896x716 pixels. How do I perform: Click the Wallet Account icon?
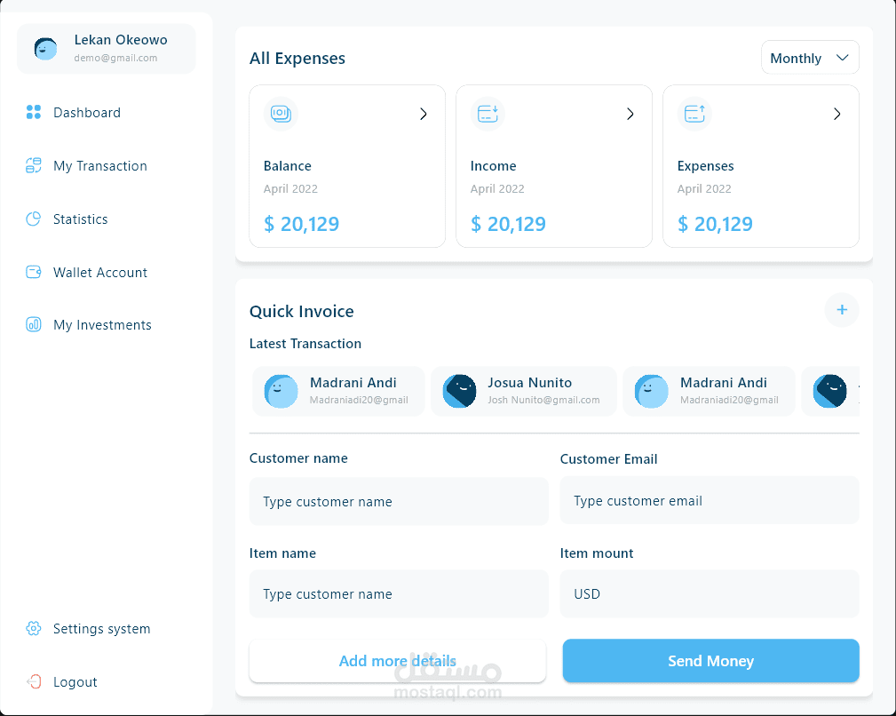coord(34,272)
